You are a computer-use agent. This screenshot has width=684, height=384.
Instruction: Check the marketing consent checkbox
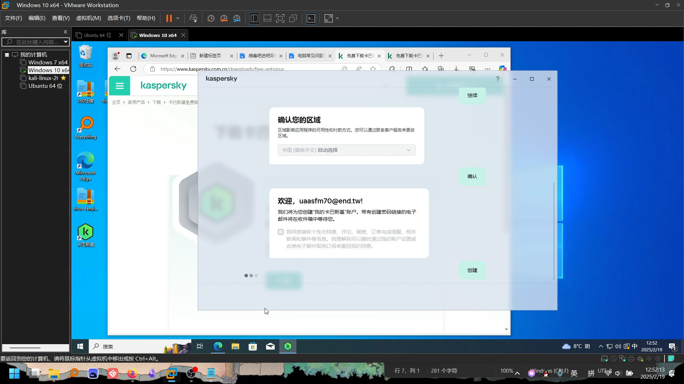[x=281, y=232]
